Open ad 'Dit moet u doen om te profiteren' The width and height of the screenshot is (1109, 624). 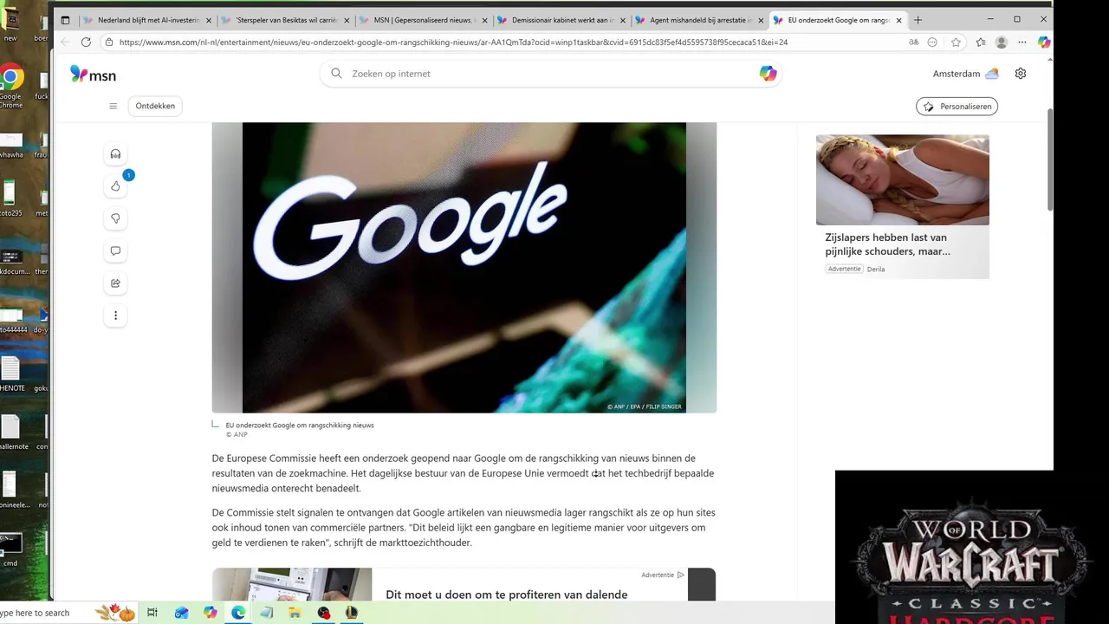point(507,595)
